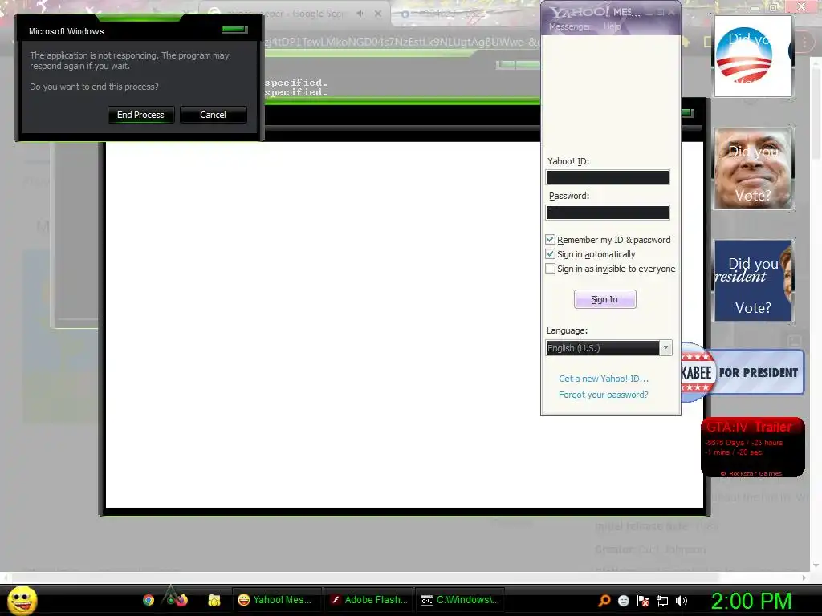Viewport: 822px width, 616px height.
Task: Open the Messenger menu in Yahoo! Messenger
Action: click(x=569, y=26)
